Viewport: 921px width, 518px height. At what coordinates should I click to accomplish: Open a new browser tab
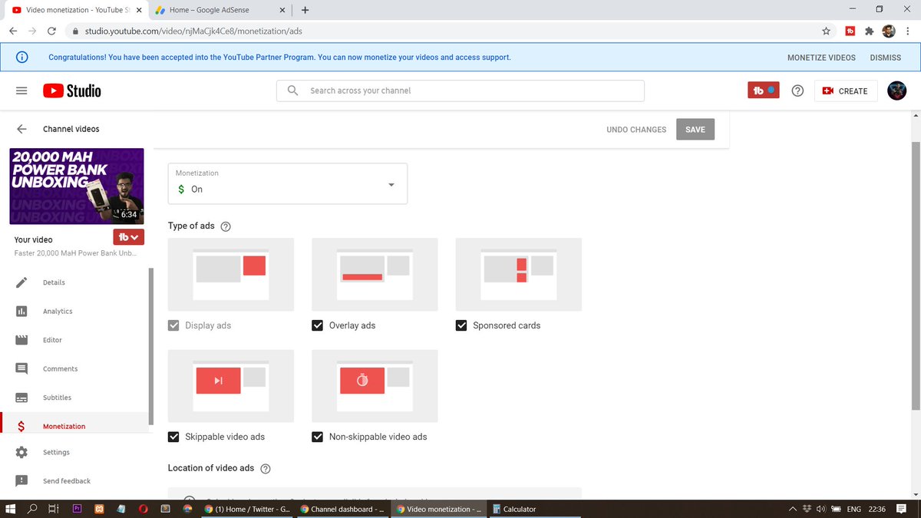pos(305,10)
